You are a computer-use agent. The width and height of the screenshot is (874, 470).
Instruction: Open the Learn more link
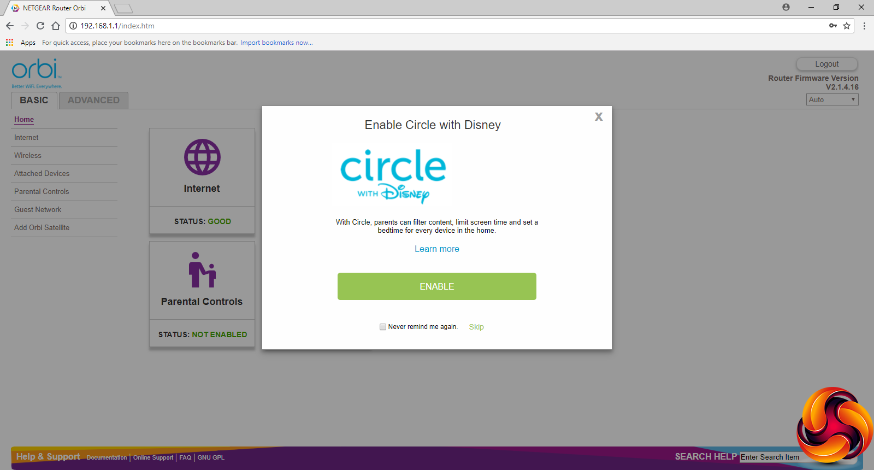point(437,249)
